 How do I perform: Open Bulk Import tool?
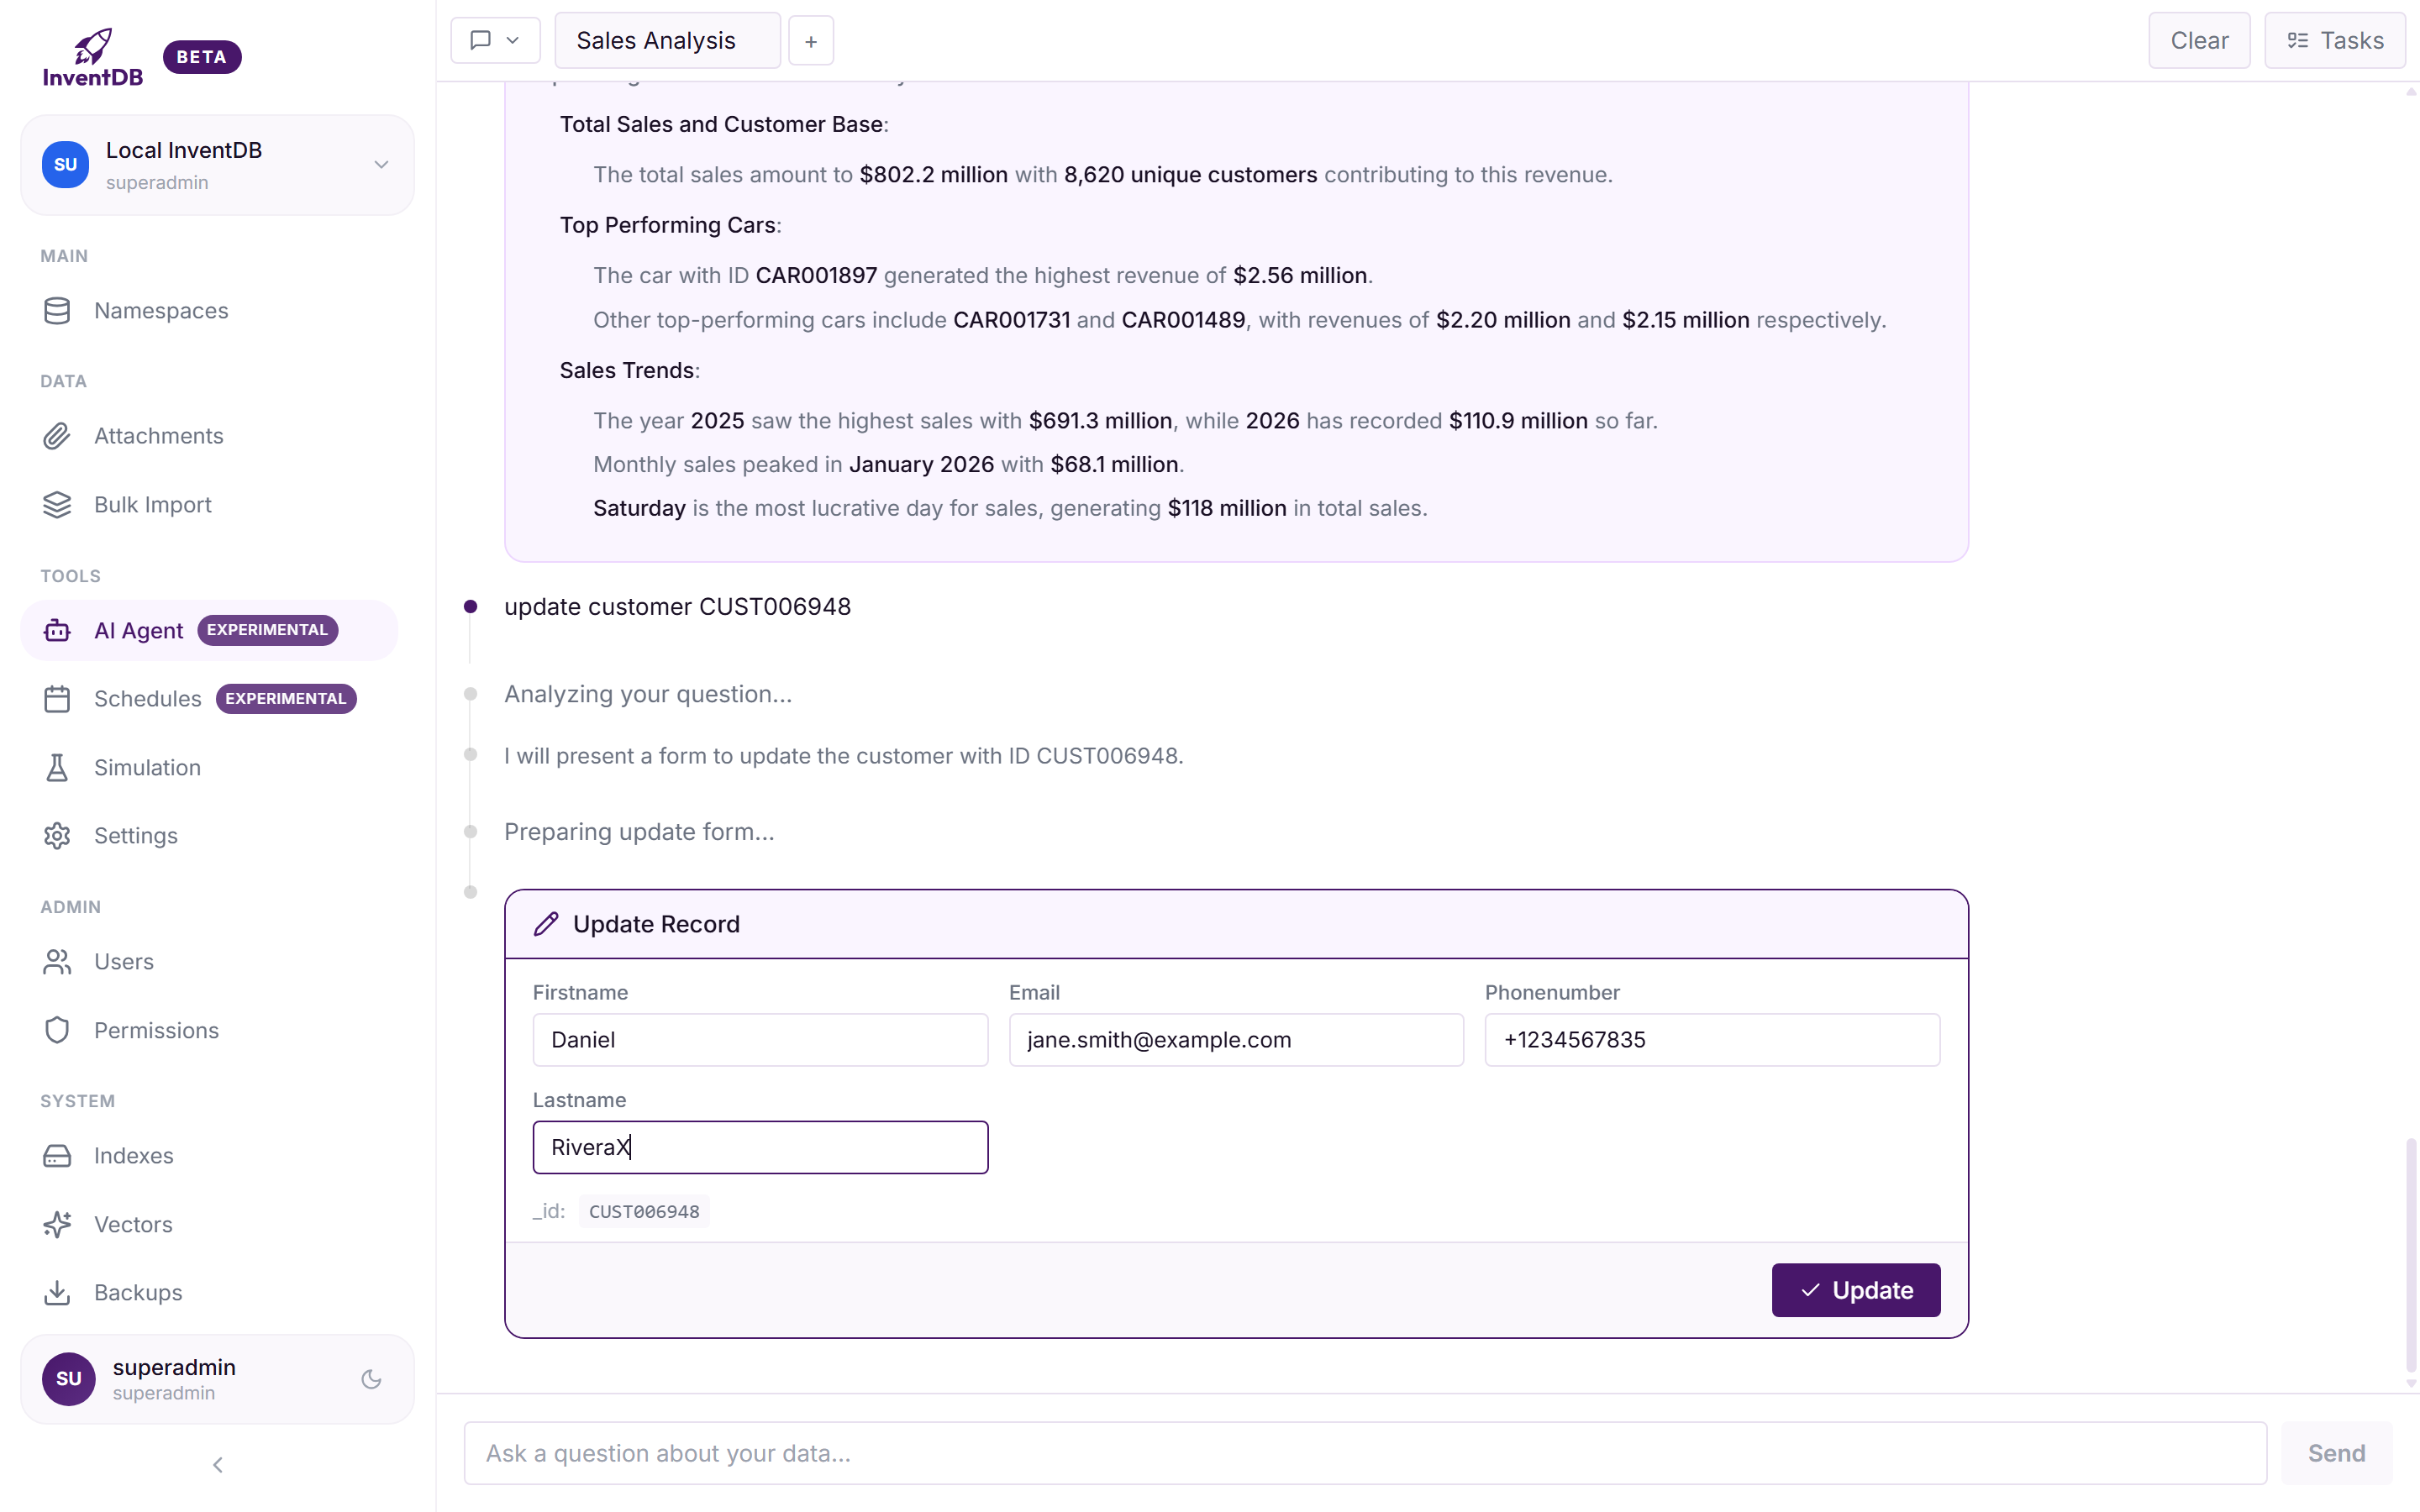pos(152,504)
